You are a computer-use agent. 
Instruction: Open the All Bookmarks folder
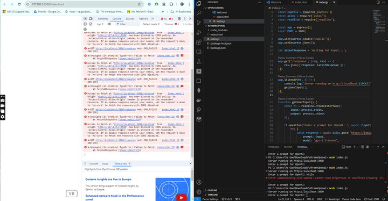tap(181, 12)
